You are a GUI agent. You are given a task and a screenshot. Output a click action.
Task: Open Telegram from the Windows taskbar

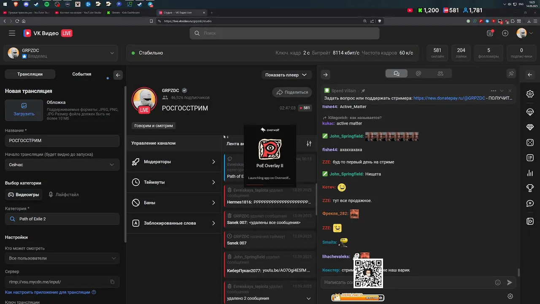pyautogui.click(x=150, y=4)
